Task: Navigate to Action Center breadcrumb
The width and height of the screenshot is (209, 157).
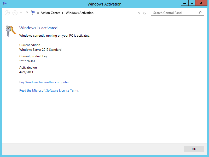Action: (50, 13)
